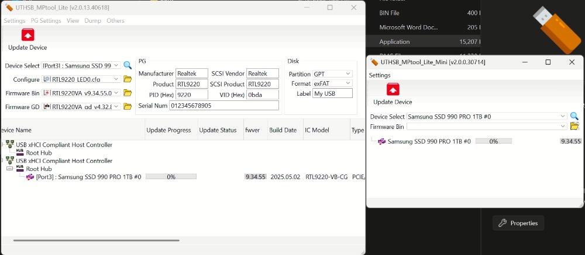
Task: Click 0% progress bar in main window
Action: (171, 177)
